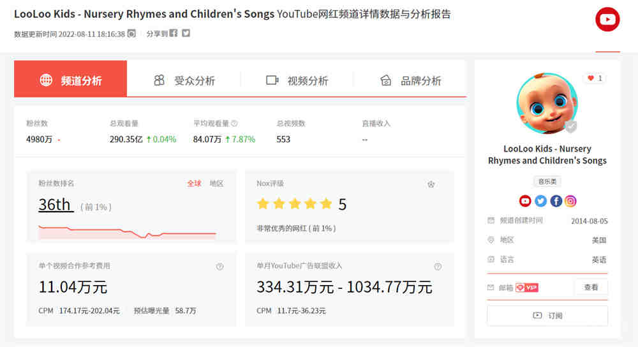Click the help icon for 单月YouTube广告联盟收入
Viewport: 638px width, 347px height.
pos(438,267)
